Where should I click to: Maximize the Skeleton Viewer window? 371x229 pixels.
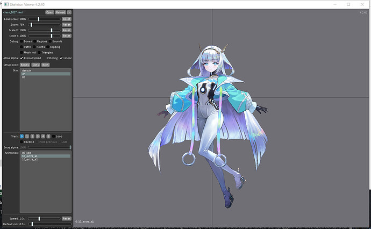pos(348,4)
